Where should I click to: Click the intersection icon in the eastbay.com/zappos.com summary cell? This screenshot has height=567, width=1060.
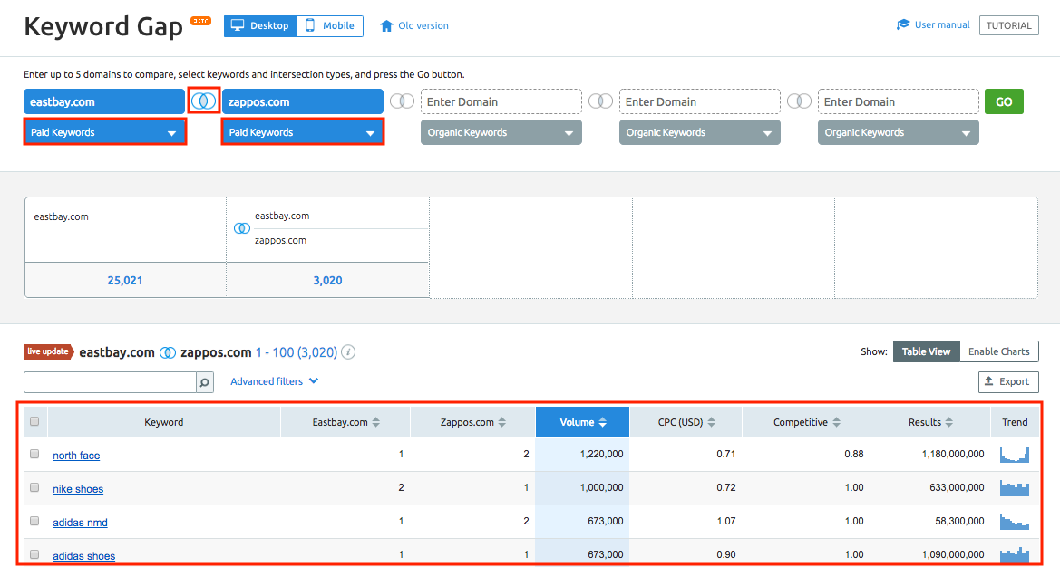pos(242,228)
